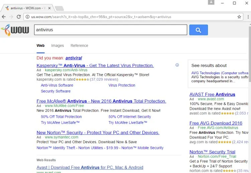The height and width of the screenshot is (173, 251).
Task: Open Virus Protection sitelink
Action: tap(122, 85)
